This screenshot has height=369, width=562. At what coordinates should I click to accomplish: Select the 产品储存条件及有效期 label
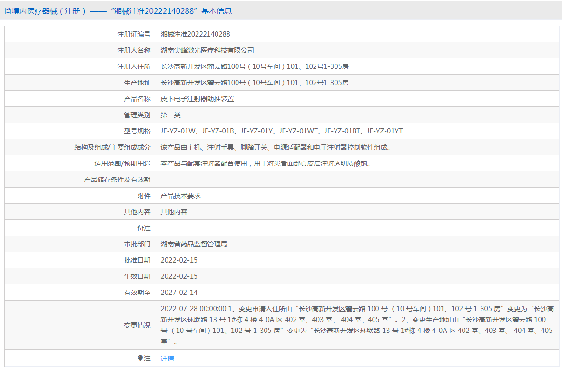(117, 180)
